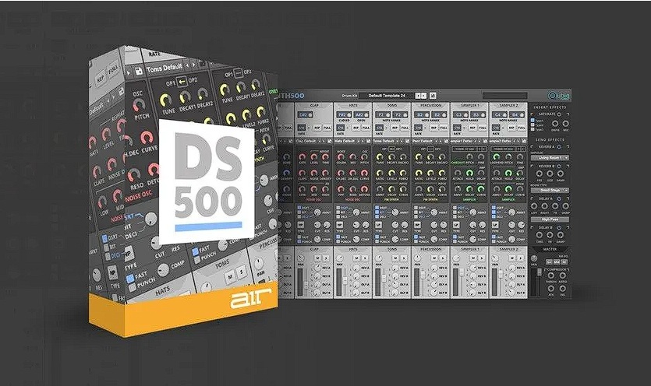This screenshot has height=386, width=651.
Task: Save the Hats Default preset
Action: pyautogui.click(x=369, y=141)
